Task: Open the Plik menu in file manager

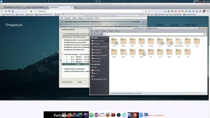Action: pyautogui.click(x=92, y=31)
